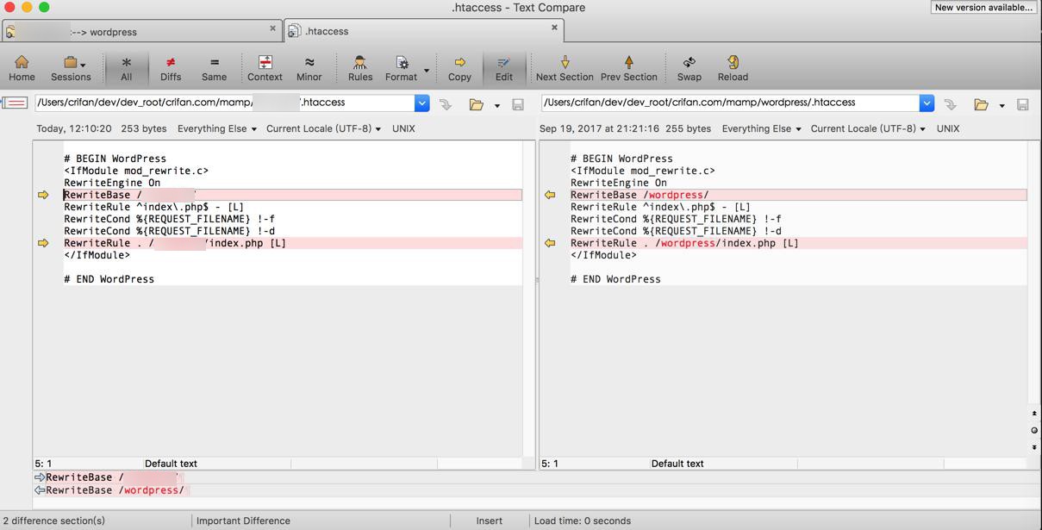Image resolution: width=1042 pixels, height=530 pixels.
Task: Click right pane middle scroll circle
Action: [1034, 430]
